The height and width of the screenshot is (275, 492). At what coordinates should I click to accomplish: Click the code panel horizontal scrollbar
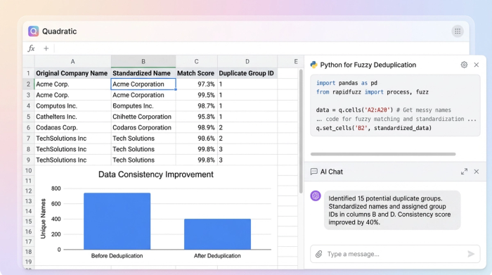[x=383, y=154]
